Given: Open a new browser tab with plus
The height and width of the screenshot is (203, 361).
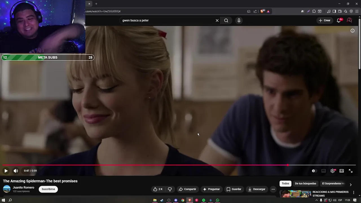Looking at the screenshot, I should click(96, 4).
